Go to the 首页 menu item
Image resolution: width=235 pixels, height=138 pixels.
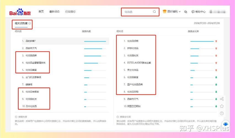click(41, 12)
